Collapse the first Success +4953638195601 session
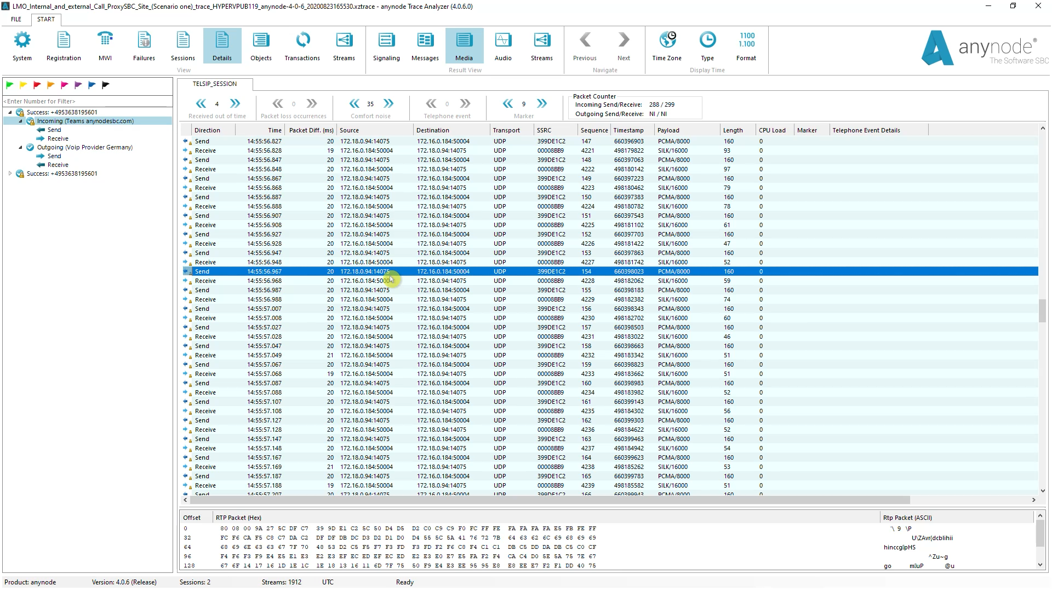This screenshot has height=591, width=1052. coord(10,112)
